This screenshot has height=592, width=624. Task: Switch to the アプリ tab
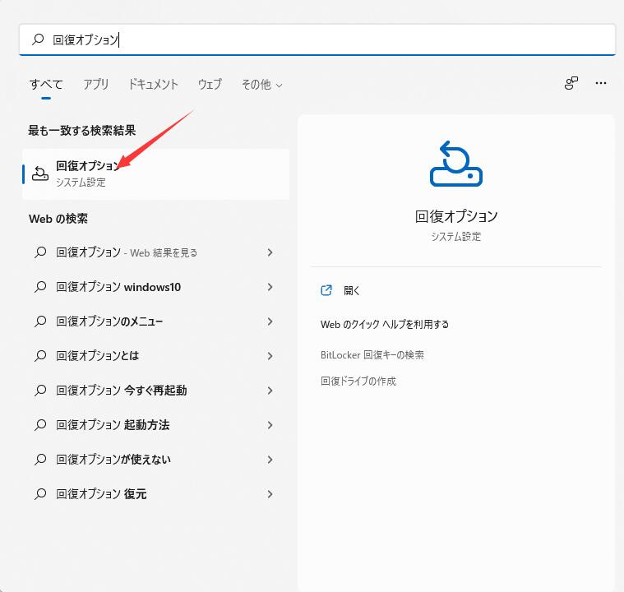tap(95, 85)
